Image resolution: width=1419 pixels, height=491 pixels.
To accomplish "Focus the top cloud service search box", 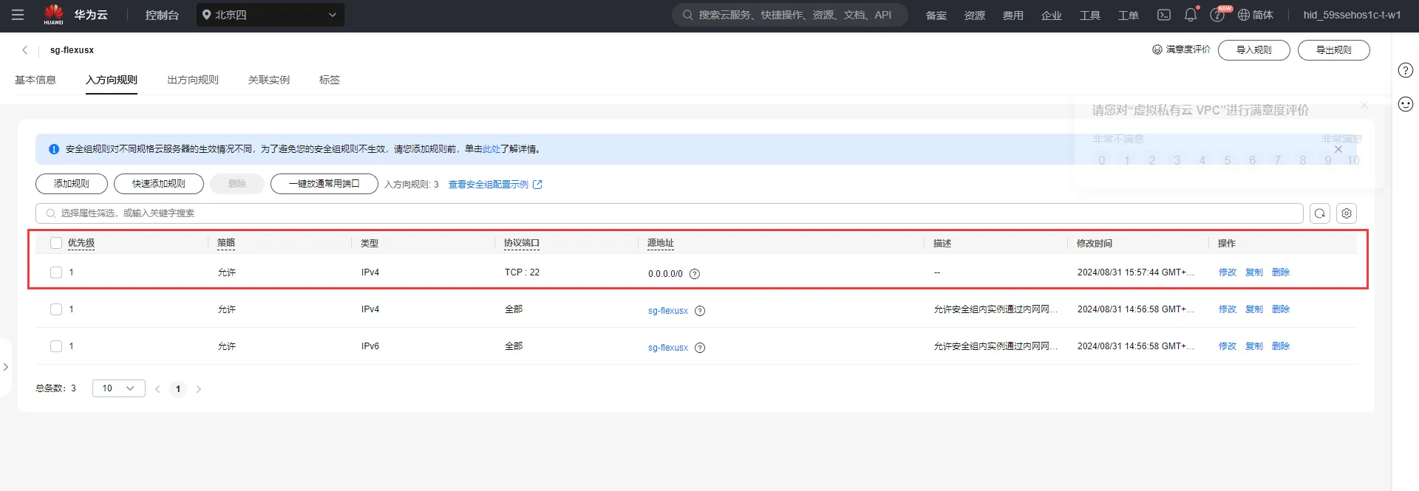I will (789, 15).
